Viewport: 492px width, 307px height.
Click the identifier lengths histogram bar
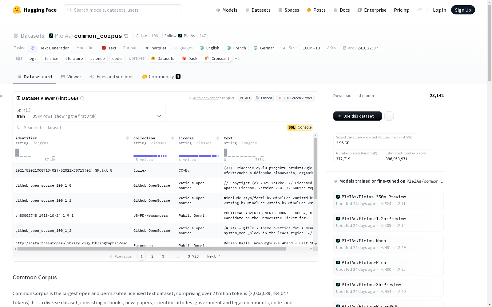[x=17, y=153]
